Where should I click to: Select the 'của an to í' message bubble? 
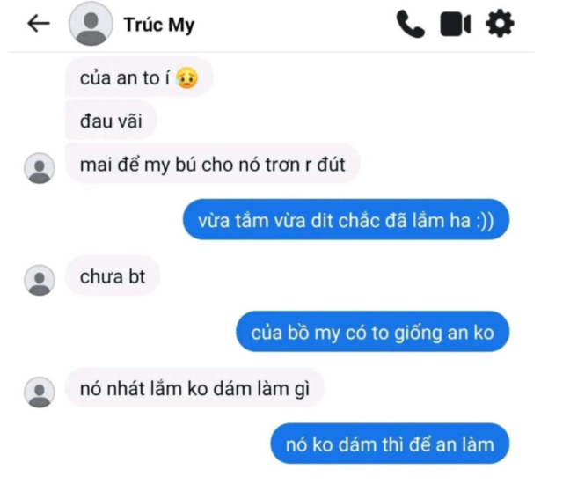click(139, 78)
